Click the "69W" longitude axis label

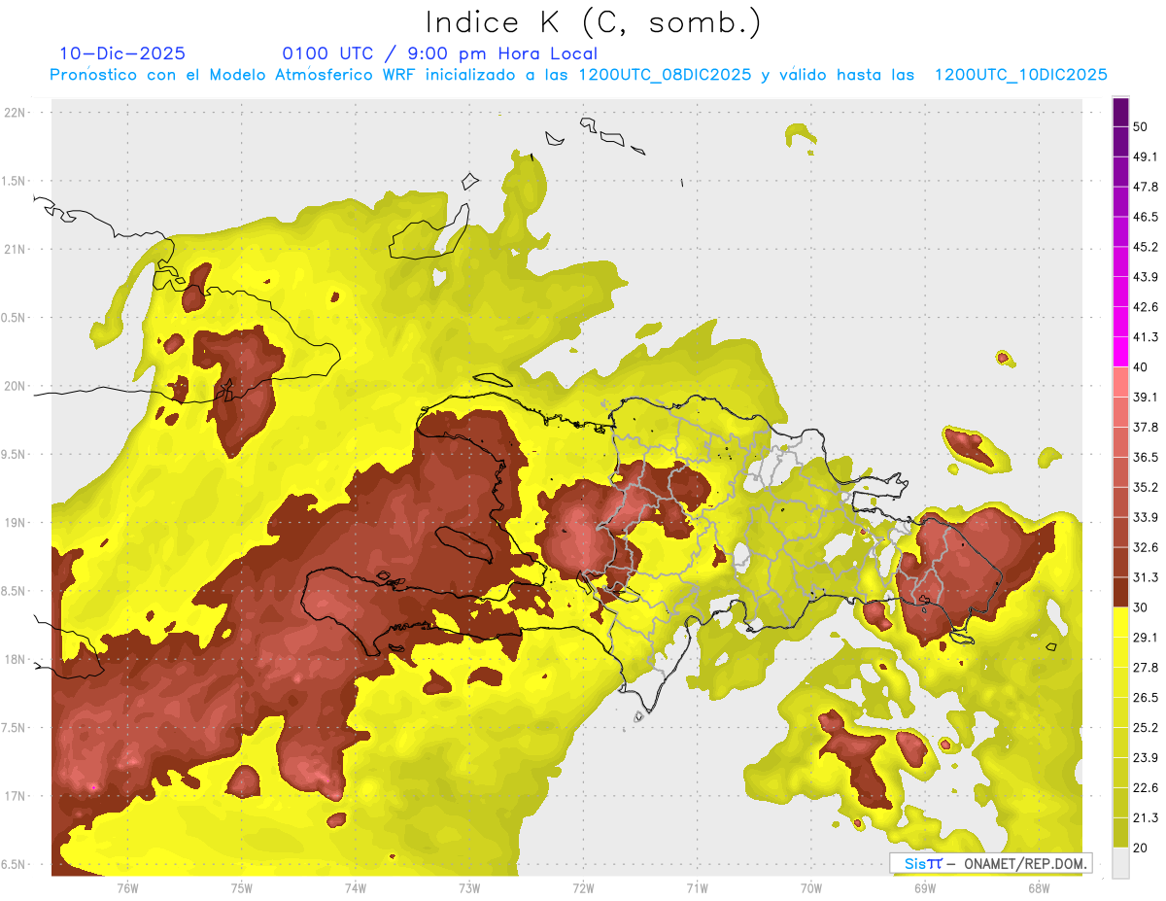coord(924,888)
